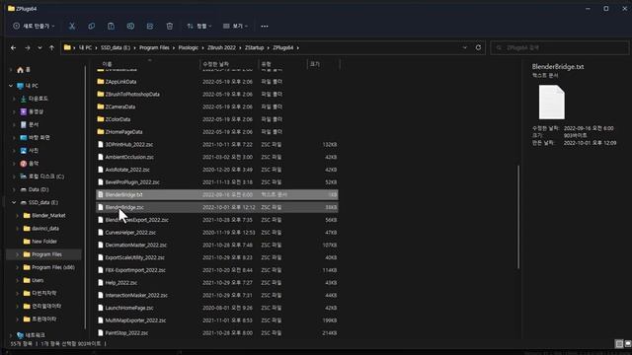Viewport: 632px width, 355px height.
Task: Click Program Files in the breadcrumb path
Action: point(154,47)
